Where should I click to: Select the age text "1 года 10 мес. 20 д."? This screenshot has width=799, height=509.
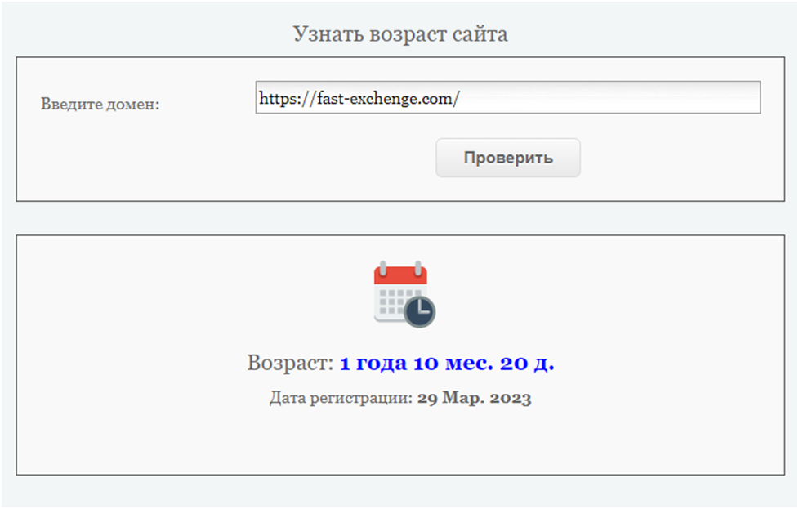point(447,364)
